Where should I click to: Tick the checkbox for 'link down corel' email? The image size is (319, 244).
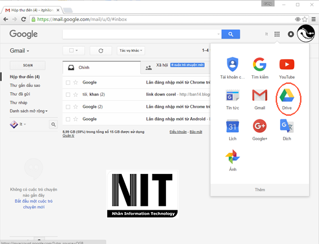coord(68,94)
